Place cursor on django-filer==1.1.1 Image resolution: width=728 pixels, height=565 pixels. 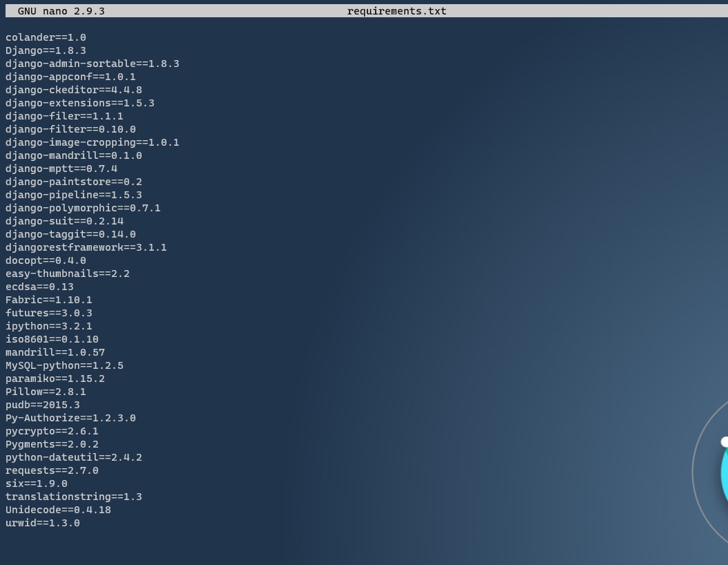click(64, 116)
